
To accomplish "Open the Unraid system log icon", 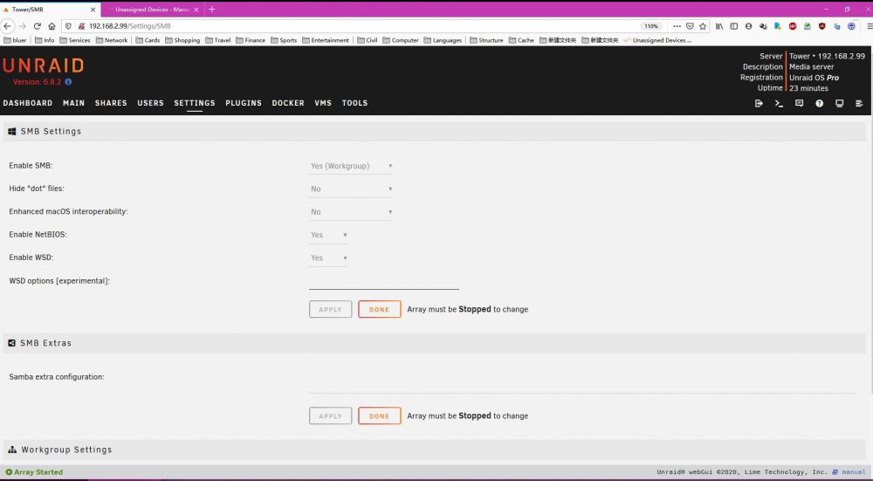I will coord(859,104).
